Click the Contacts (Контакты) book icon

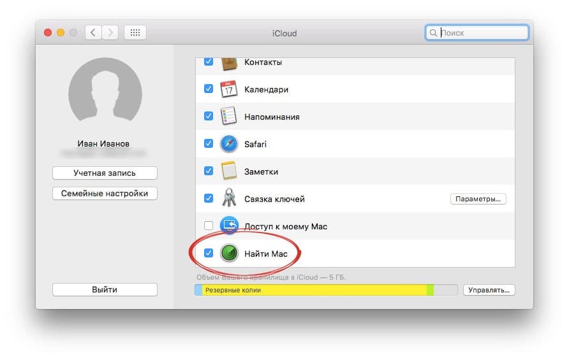coord(228,64)
